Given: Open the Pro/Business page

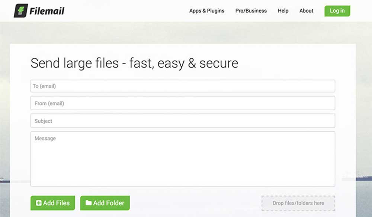Looking at the screenshot, I should (x=251, y=11).
